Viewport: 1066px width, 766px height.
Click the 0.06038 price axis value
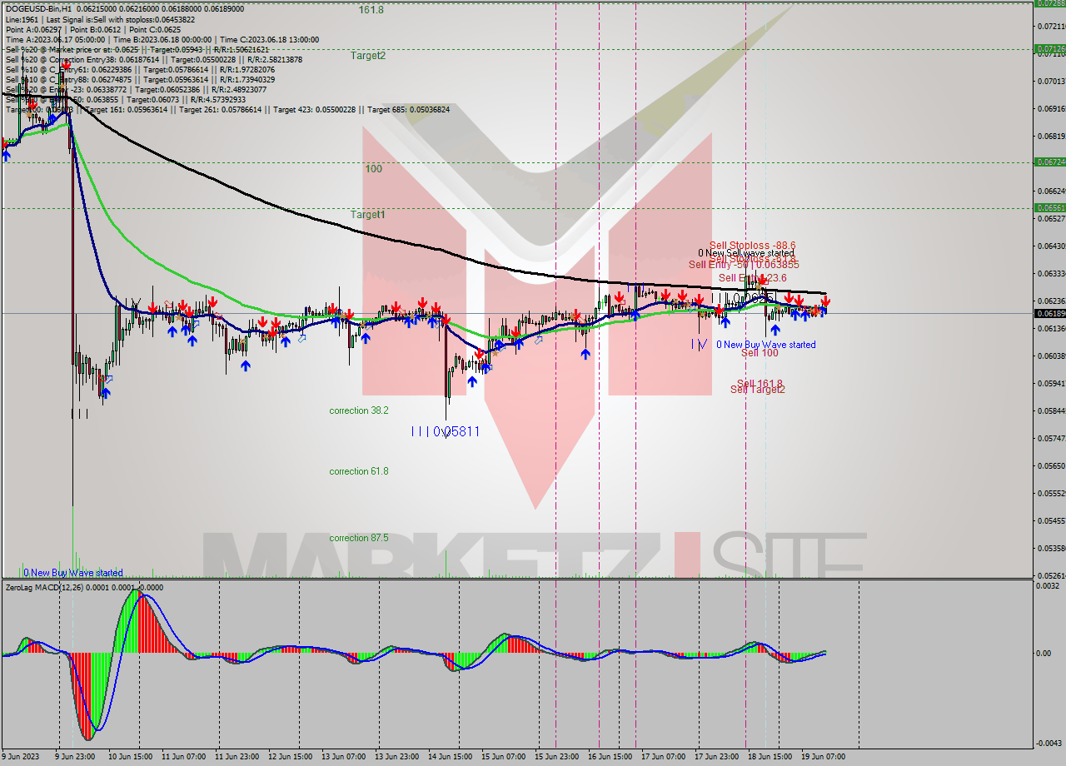click(x=1050, y=356)
